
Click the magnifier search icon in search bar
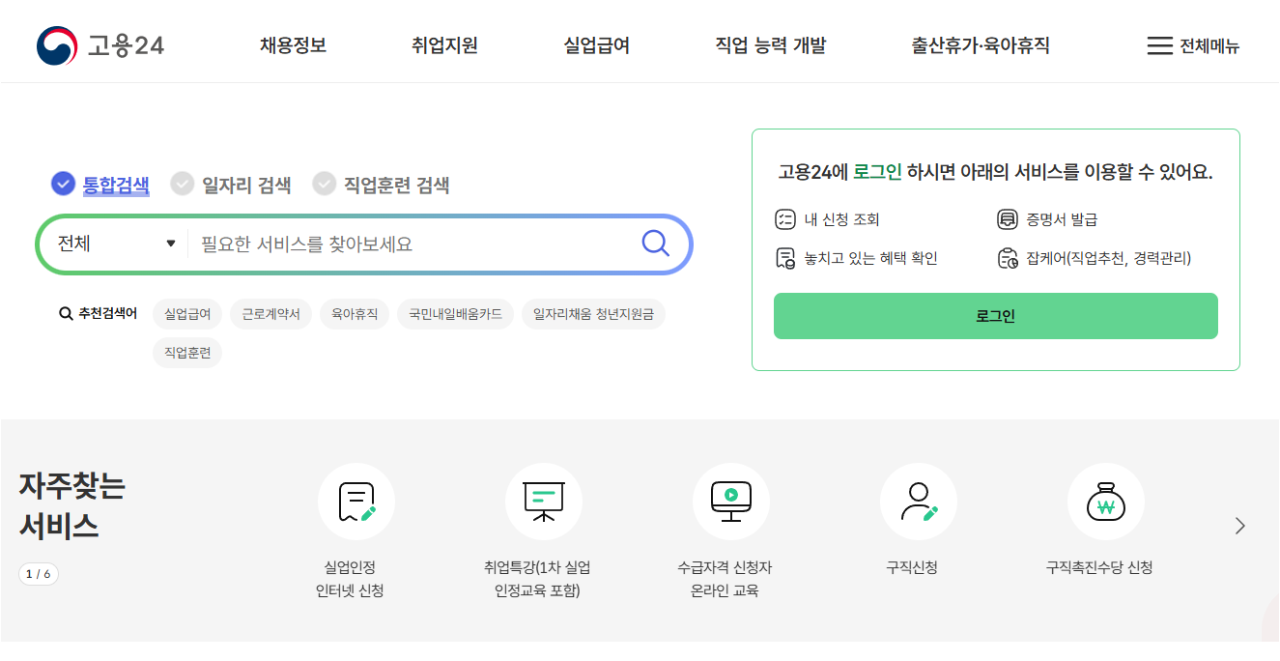coord(656,244)
